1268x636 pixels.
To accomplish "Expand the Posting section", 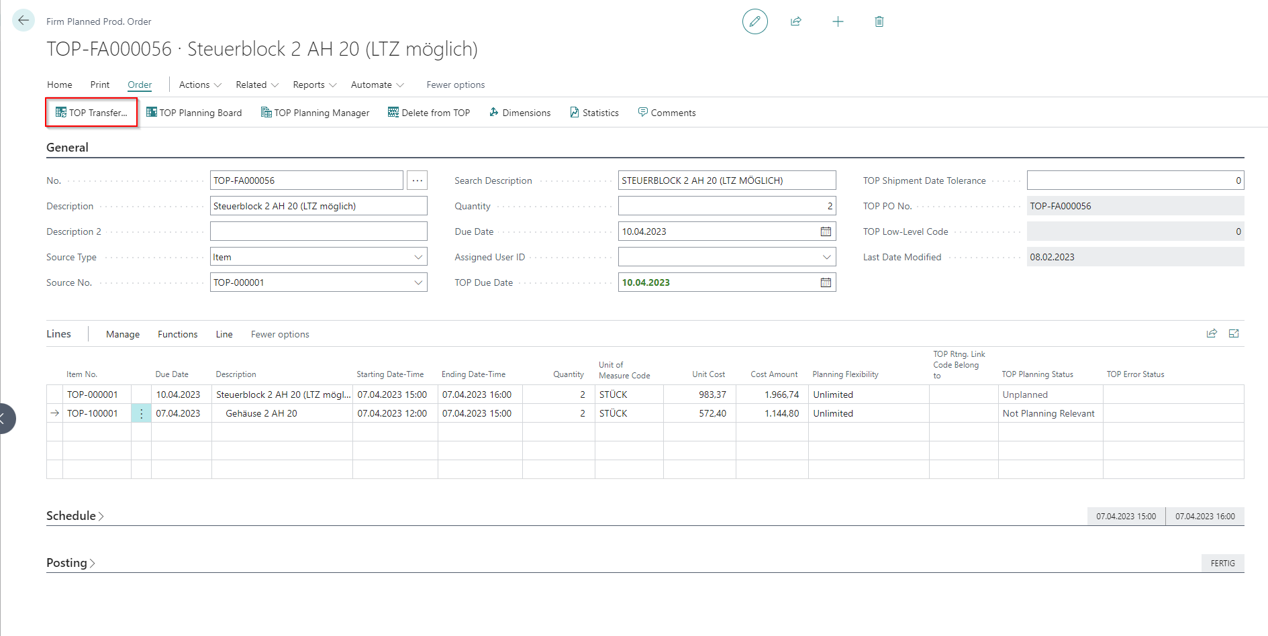I will 70,563.
